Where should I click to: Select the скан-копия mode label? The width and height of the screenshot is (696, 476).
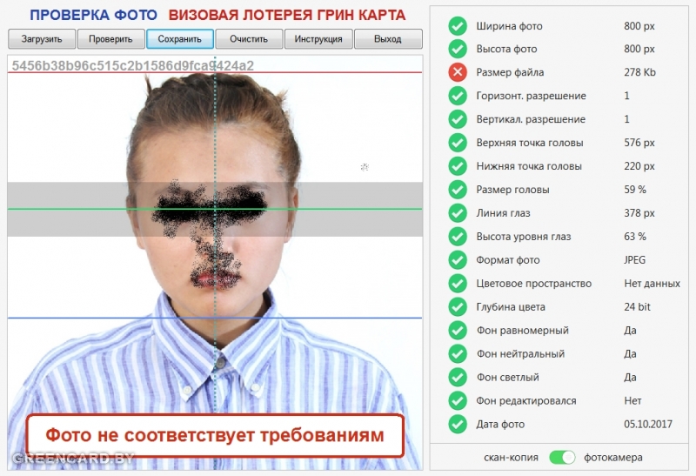pos(512,457)
